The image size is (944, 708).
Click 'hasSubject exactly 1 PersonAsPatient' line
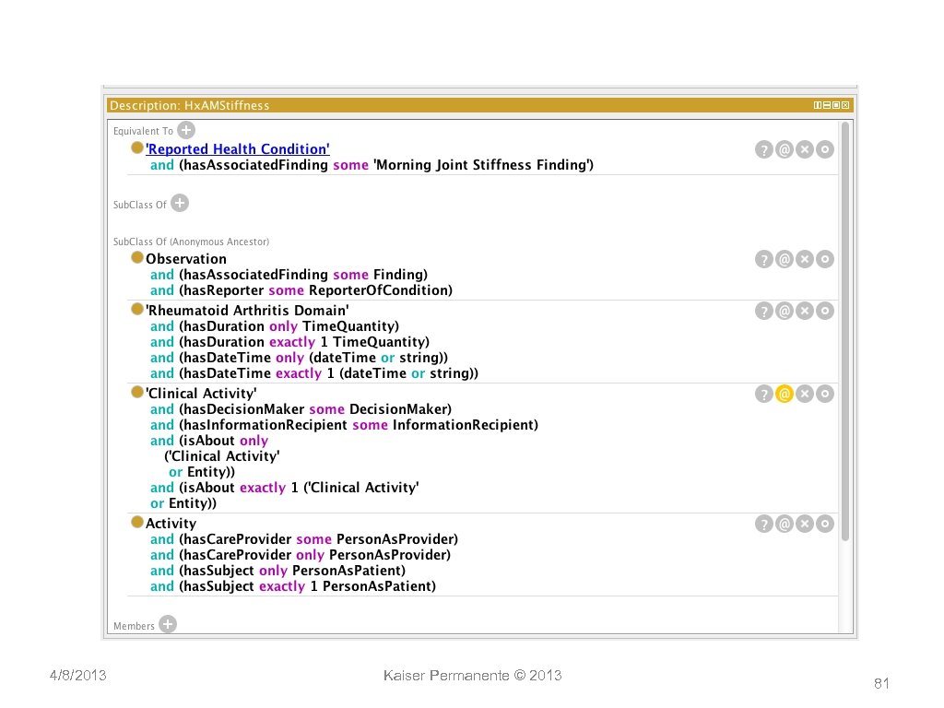(x=293, y=586)
